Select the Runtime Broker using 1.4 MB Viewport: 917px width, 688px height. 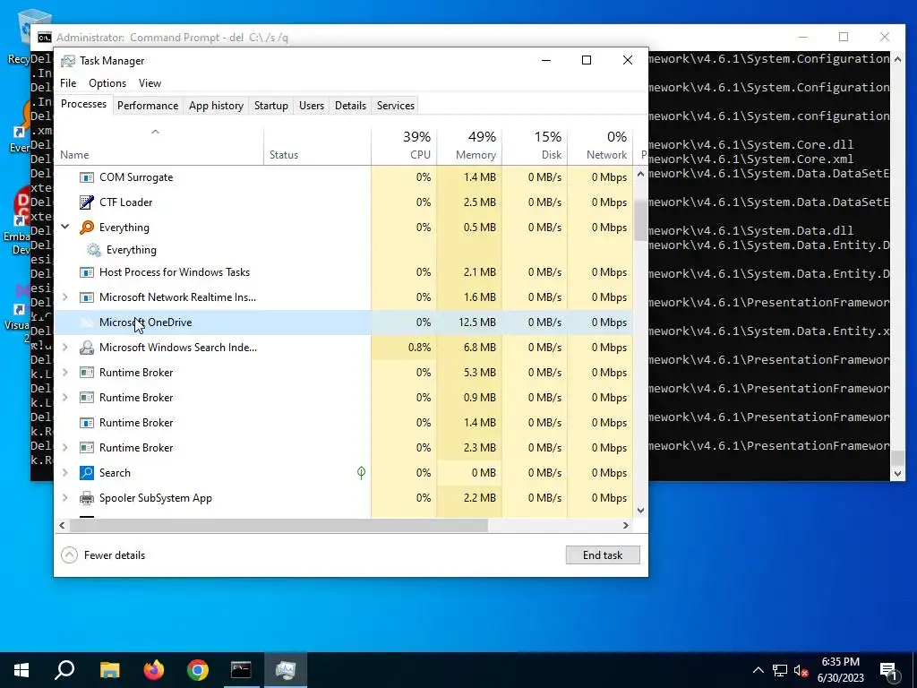[343, 423]
